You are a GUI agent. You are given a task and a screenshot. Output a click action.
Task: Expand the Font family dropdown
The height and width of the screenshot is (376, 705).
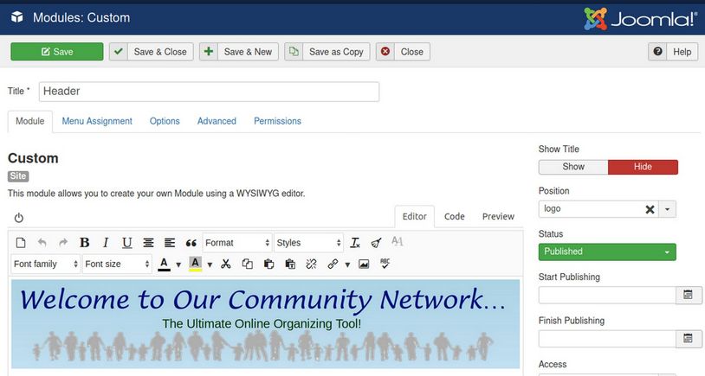[x=46, y=264]
